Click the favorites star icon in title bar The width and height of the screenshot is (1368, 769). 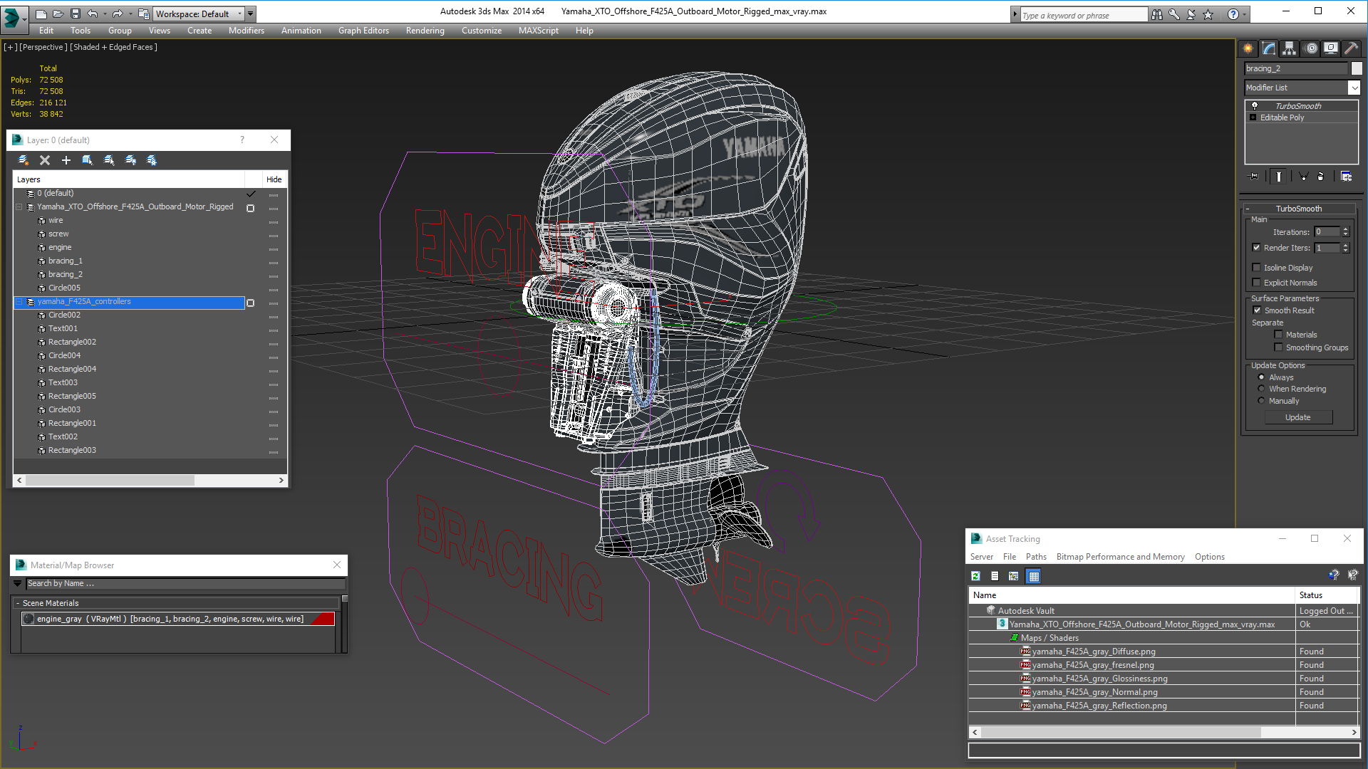tap(1208, 14)
